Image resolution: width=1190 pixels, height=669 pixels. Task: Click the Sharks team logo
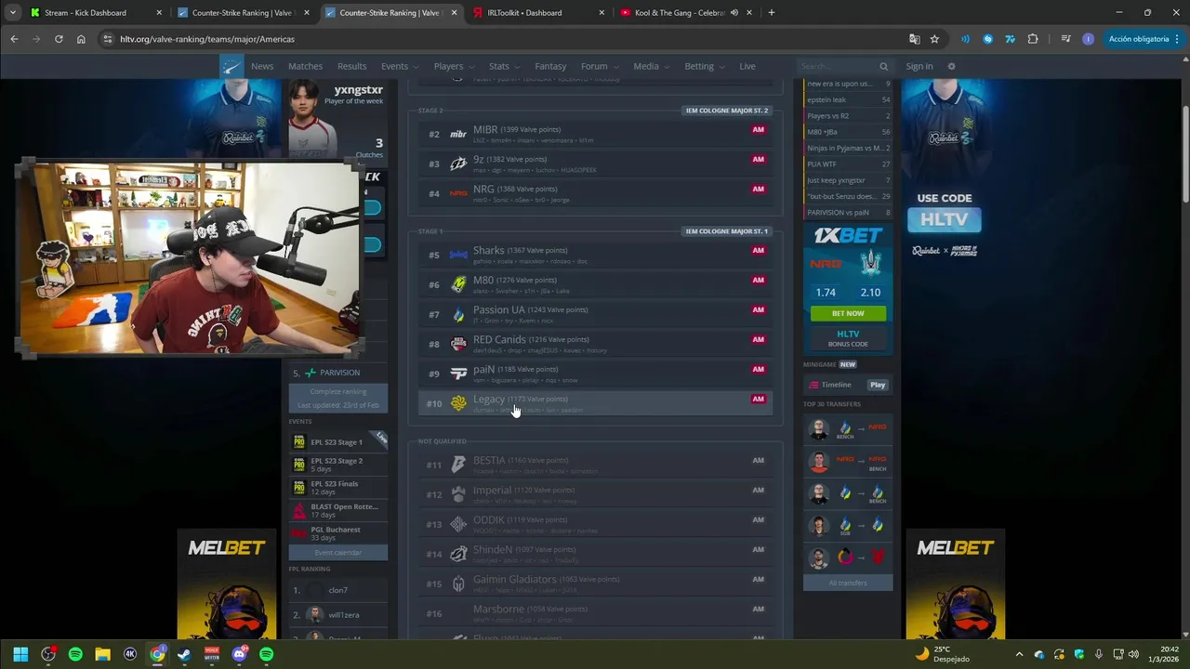458,255
